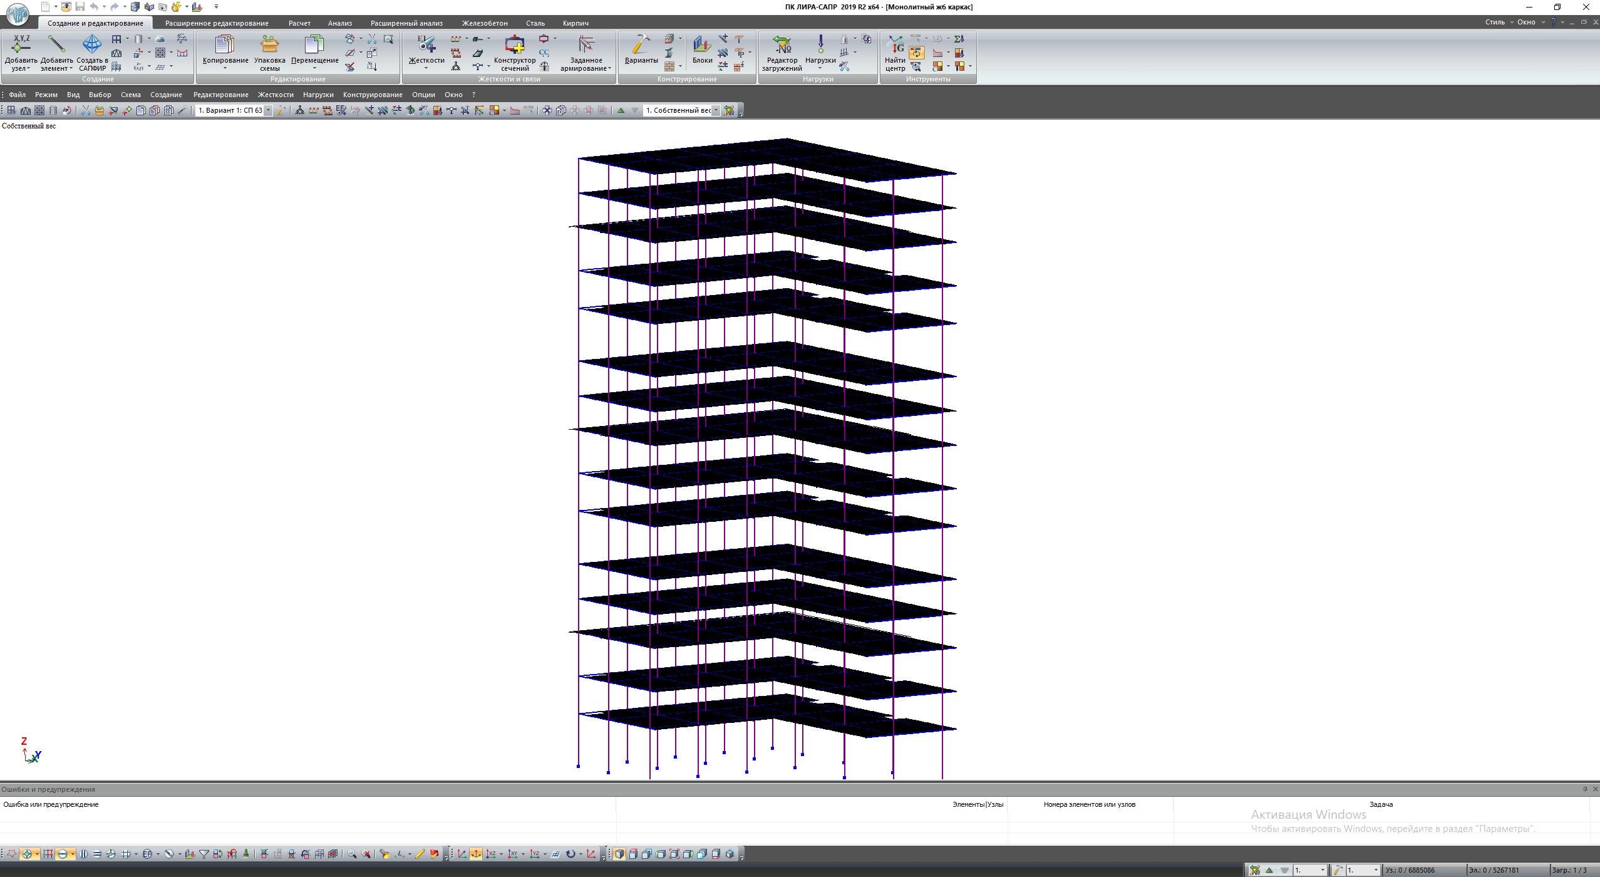Toggle highlighted refresh flags button in Инструменты
1600x877 pixels.
pyautogui.click(x=916, y=53)
